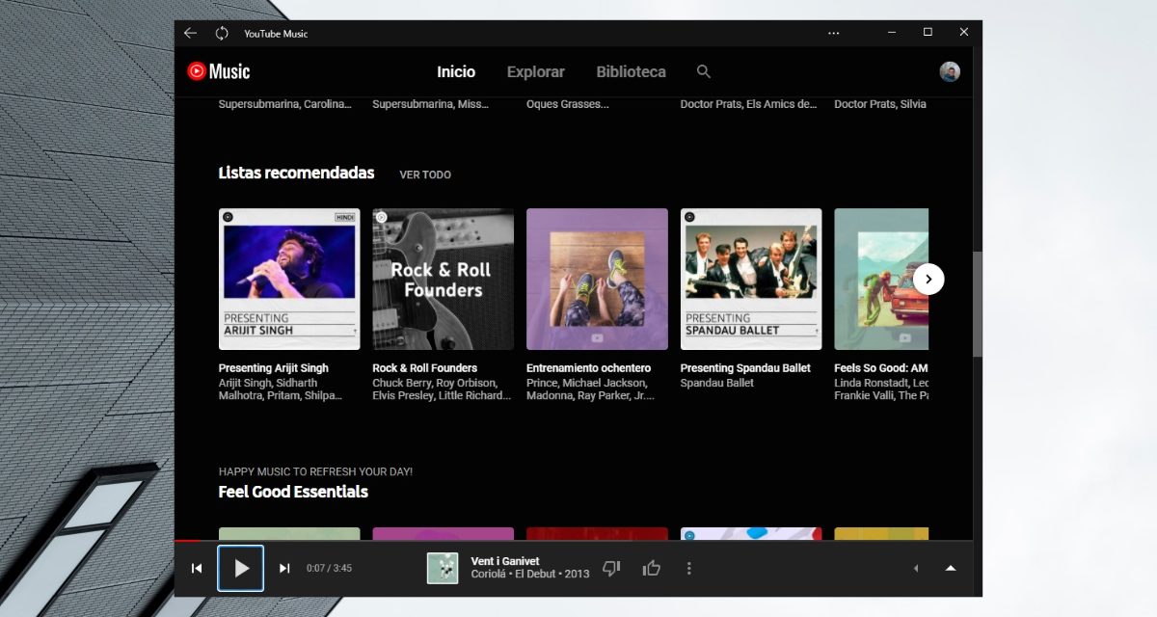Open the Rock & Roll Founders playlist title

point(424,368)
